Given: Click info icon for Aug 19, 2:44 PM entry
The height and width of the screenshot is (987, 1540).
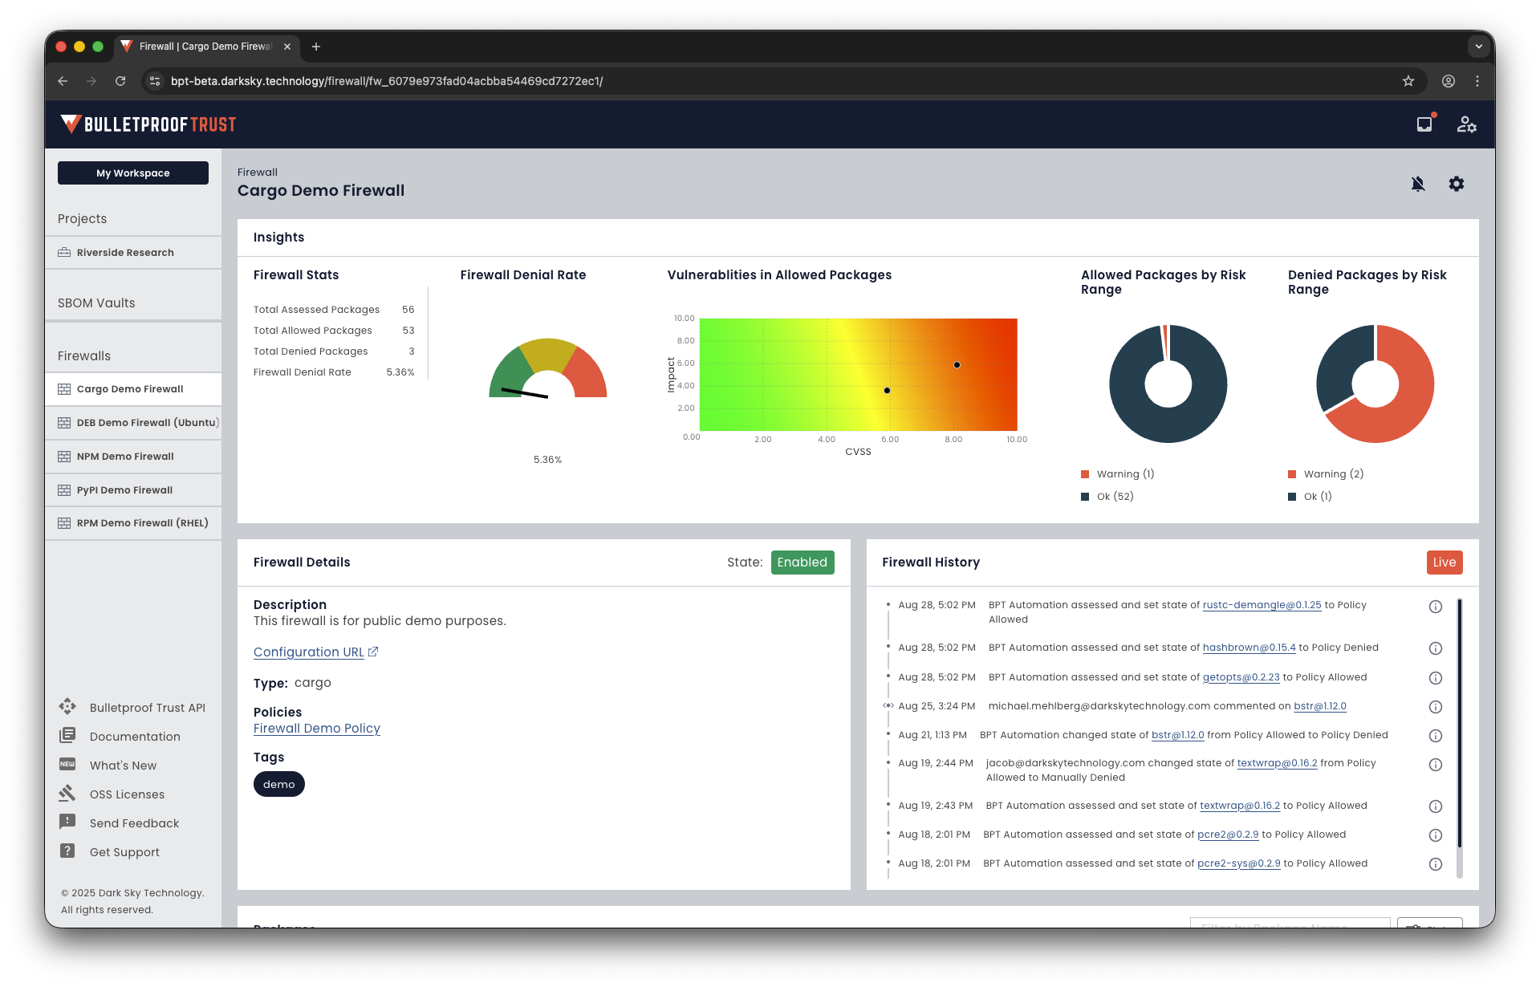Looking at the screenshot, I should 1436,765.
